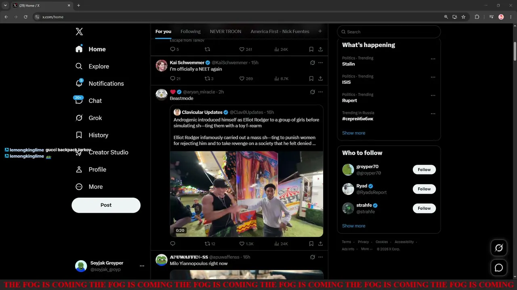Add a new timeline tab with plus icon
The height and width of the screenshot is (290, 517).
320,31
